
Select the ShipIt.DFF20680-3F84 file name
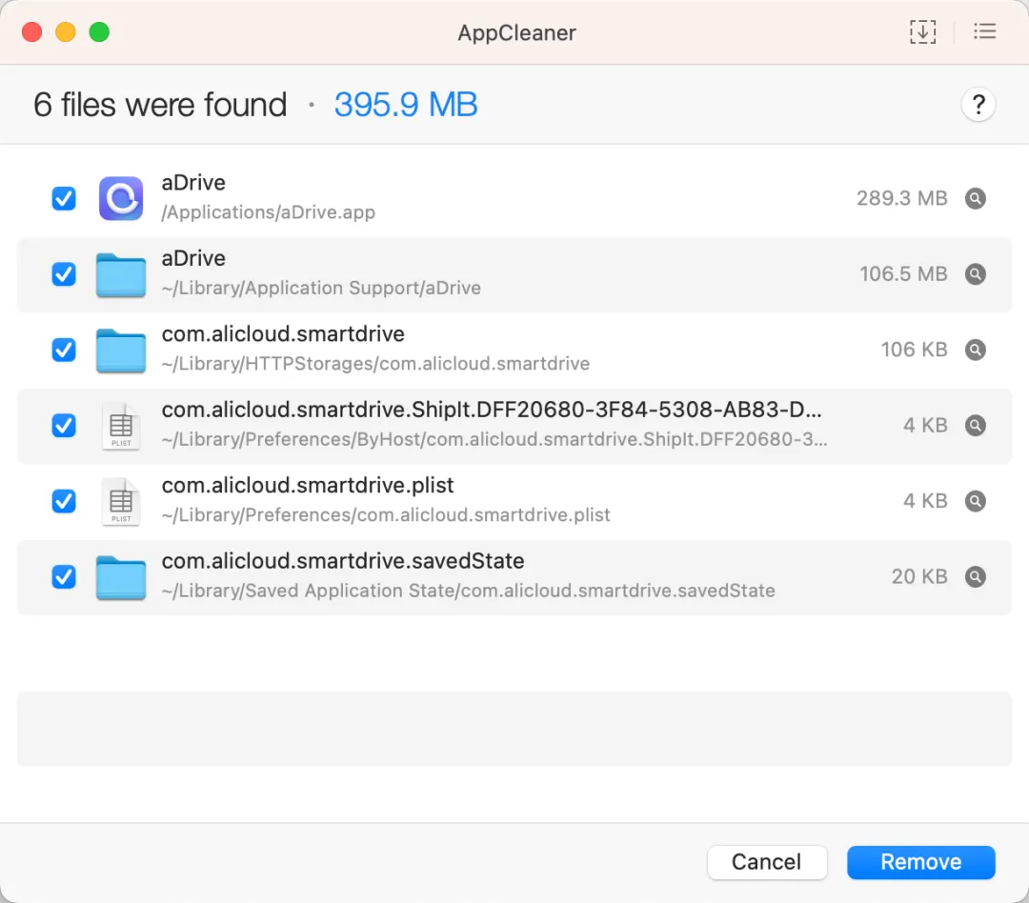492,411
